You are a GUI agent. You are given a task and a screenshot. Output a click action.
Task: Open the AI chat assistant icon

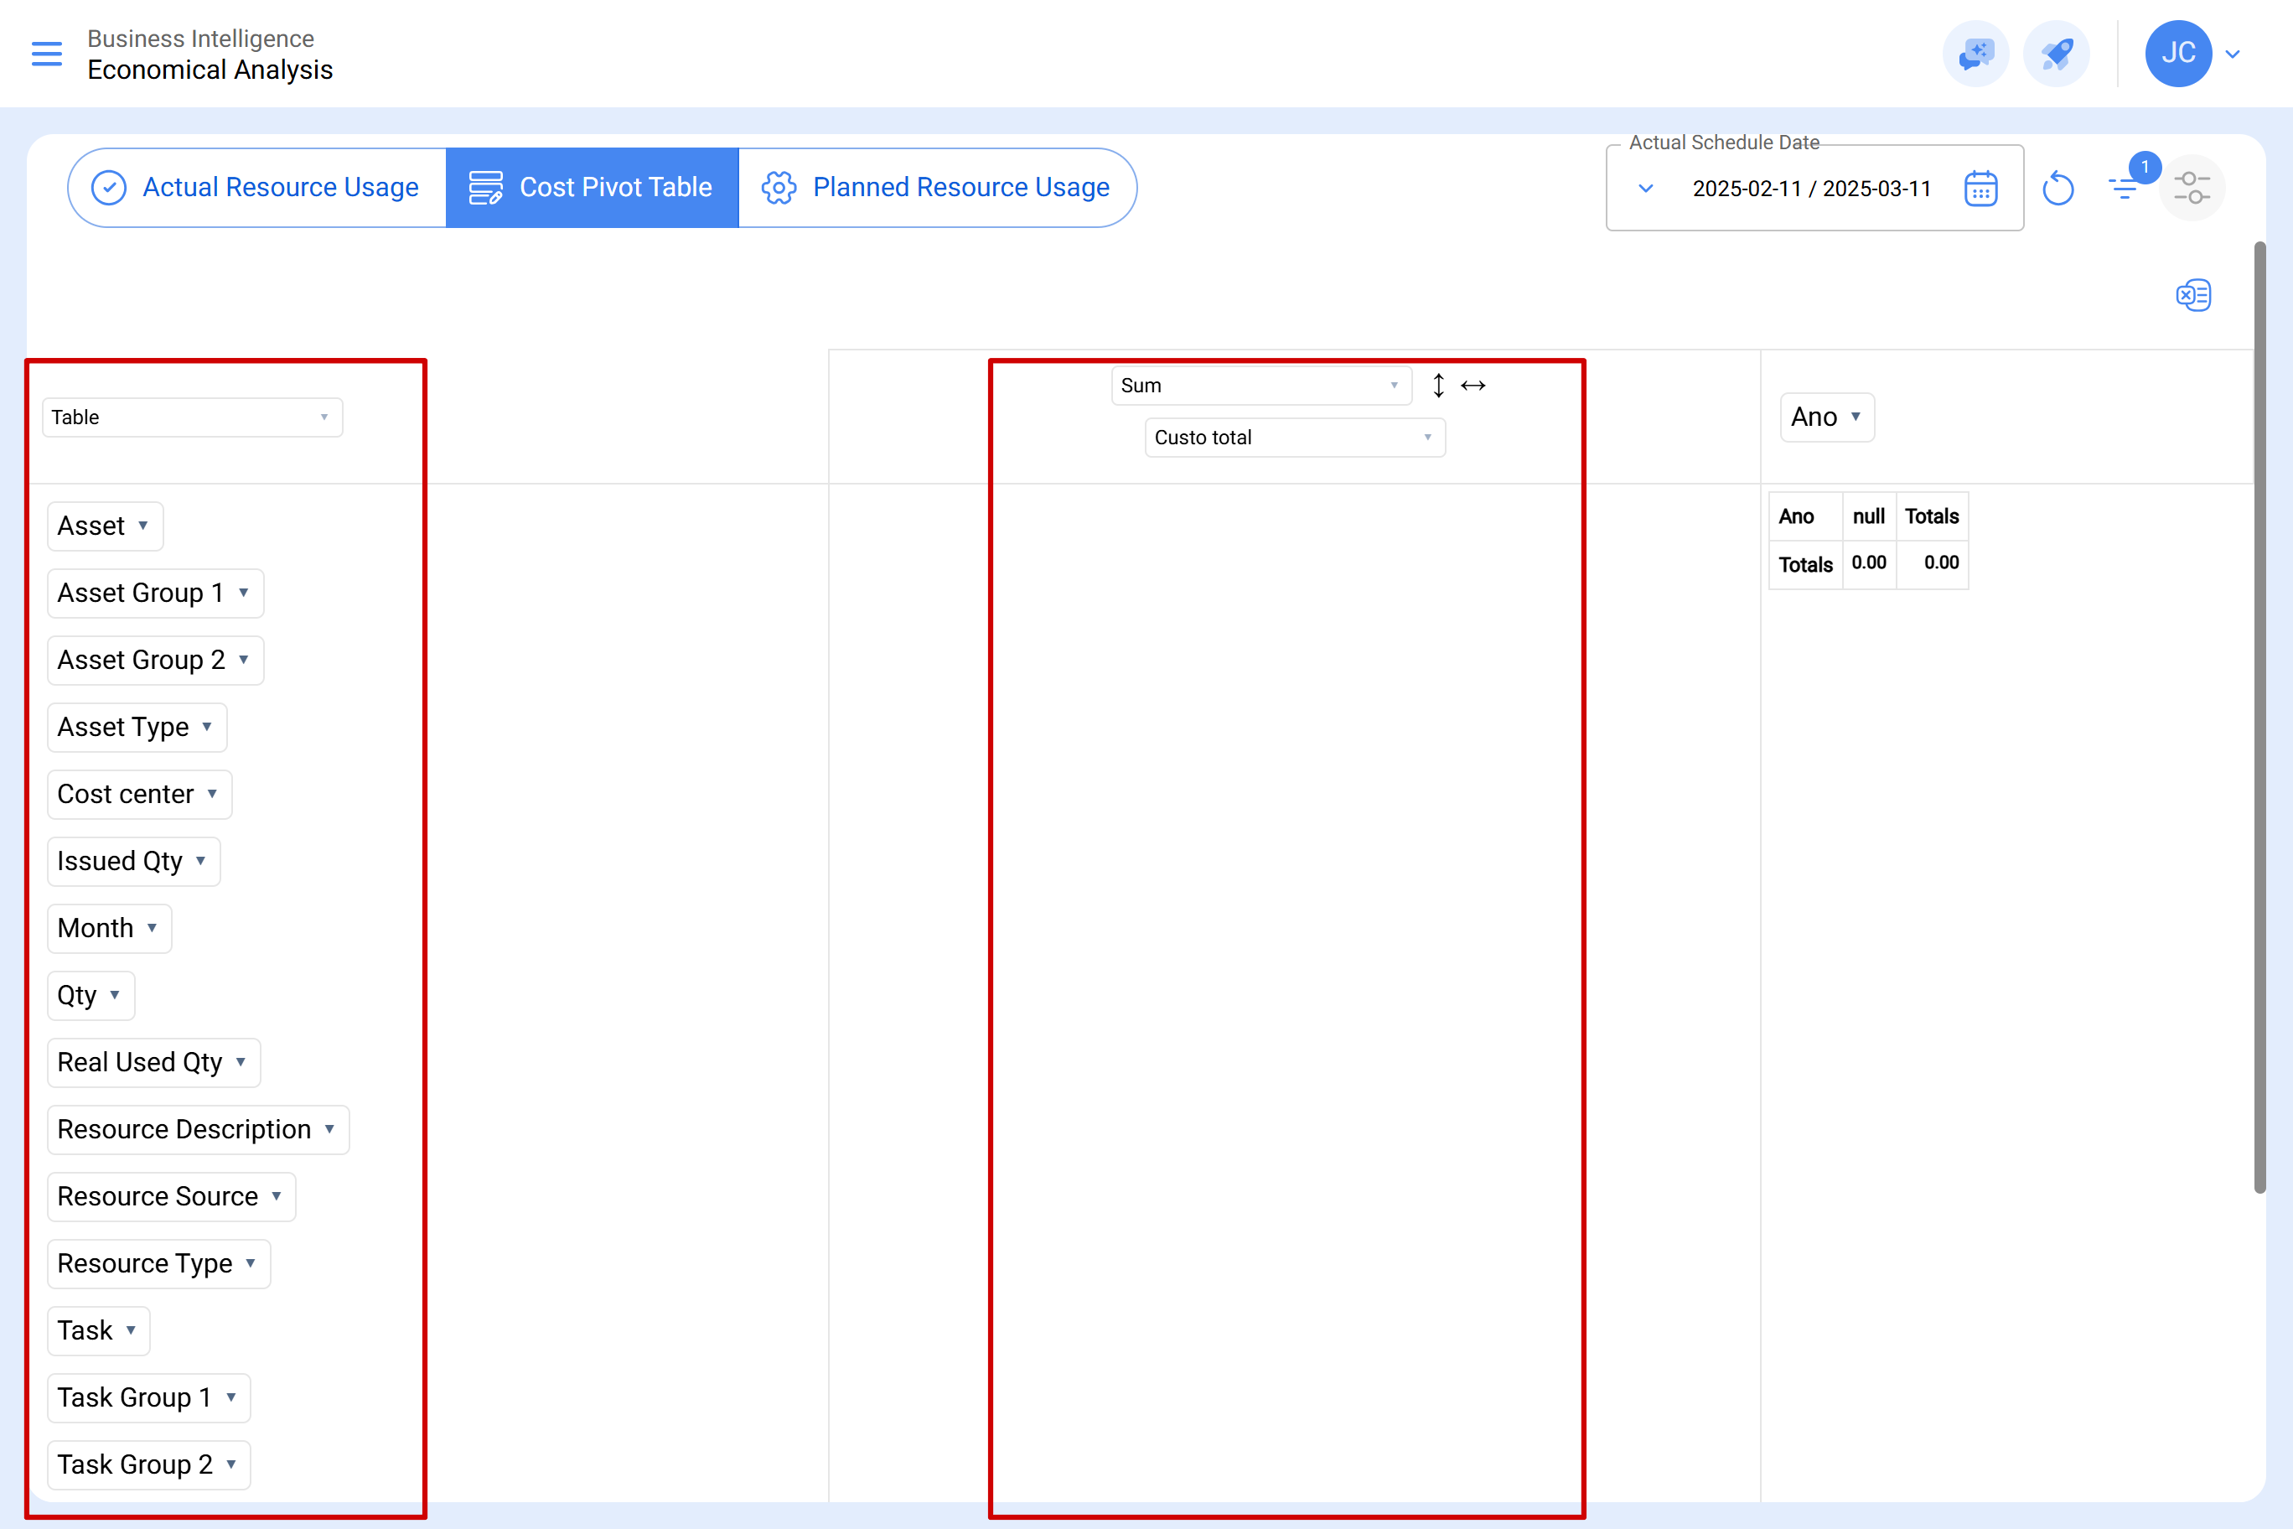coord(1975,54)
